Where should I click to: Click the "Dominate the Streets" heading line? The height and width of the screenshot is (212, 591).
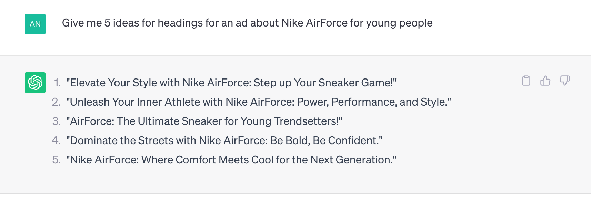pyautogui.click(x=224, y=140)
